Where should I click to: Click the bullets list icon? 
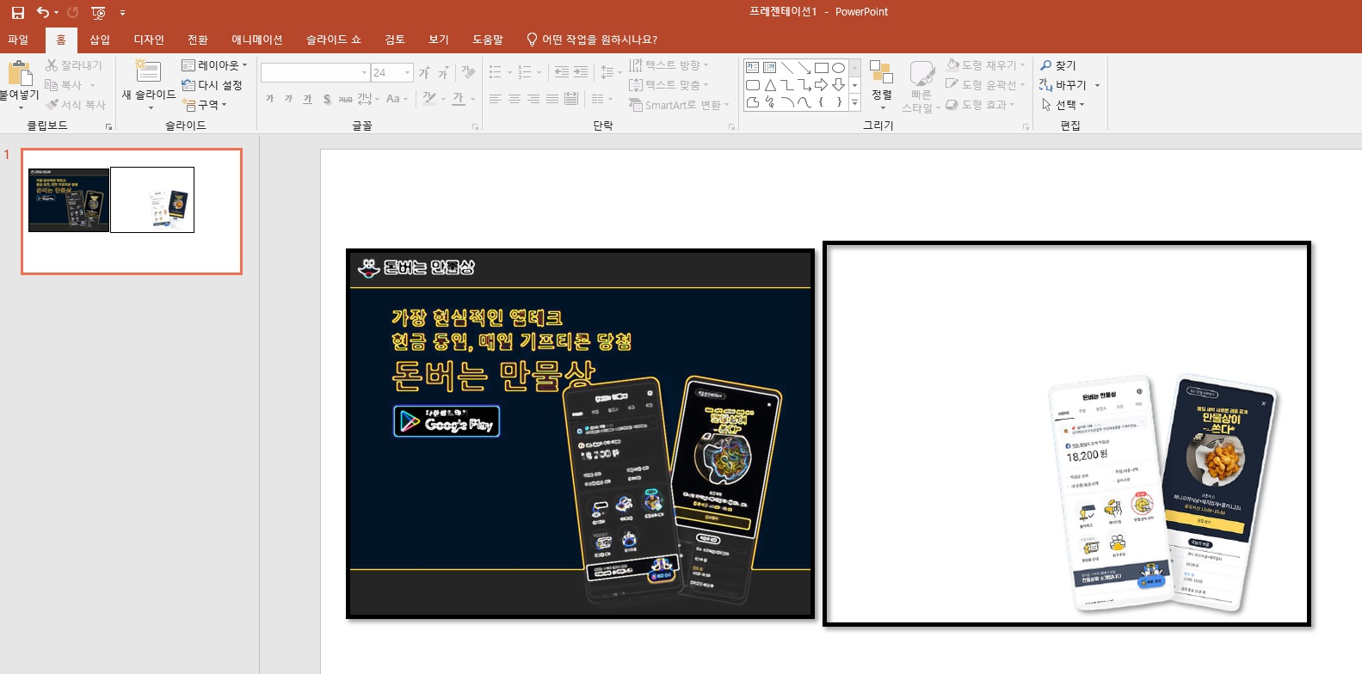tap(495, 72)
